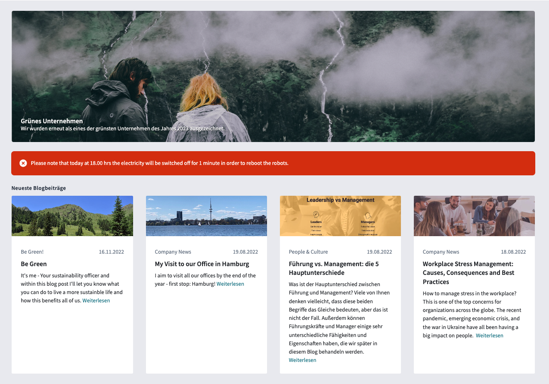The width and height of the screenshot is (549, 384).
Task: Open "My Visit to our Office in Hamburg"
Action: coord(201,264)
